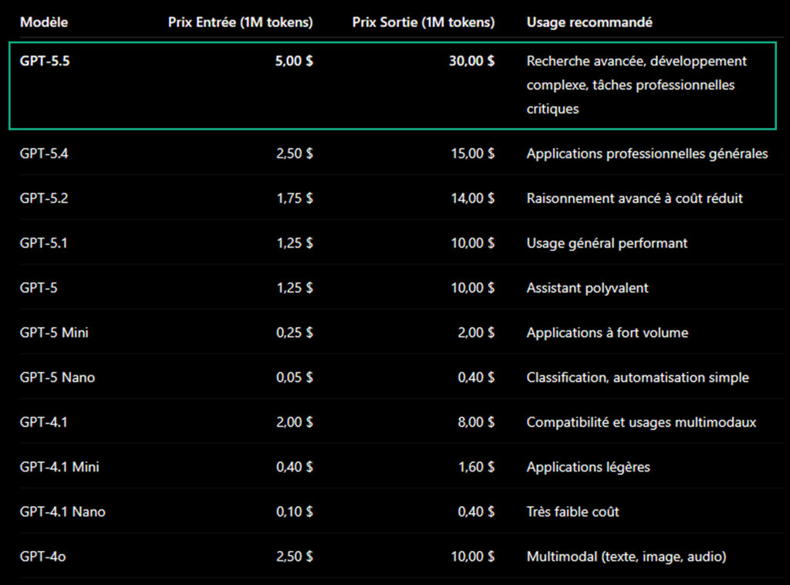Click the 15,00 $ output price
The image size is (790, 585).
tap(473, 154)
